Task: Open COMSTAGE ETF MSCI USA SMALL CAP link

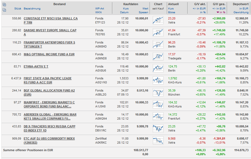Action: pos(50,21)
